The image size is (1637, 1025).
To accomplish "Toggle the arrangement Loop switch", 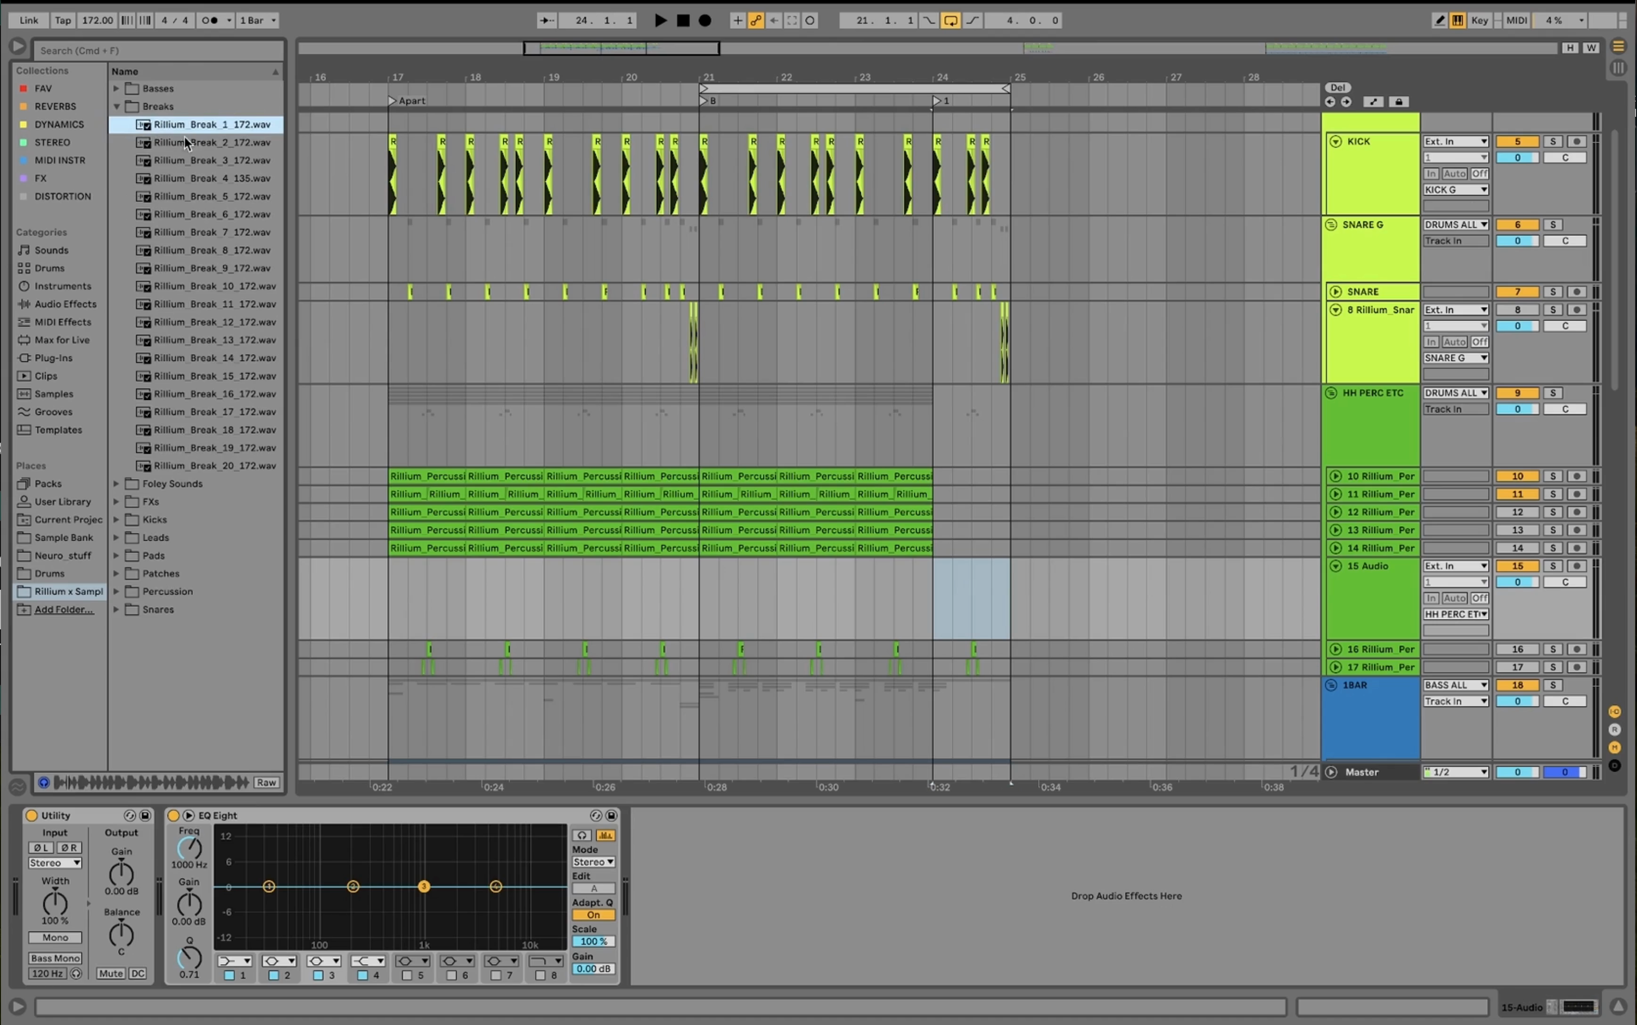I will tap(951, 20).
